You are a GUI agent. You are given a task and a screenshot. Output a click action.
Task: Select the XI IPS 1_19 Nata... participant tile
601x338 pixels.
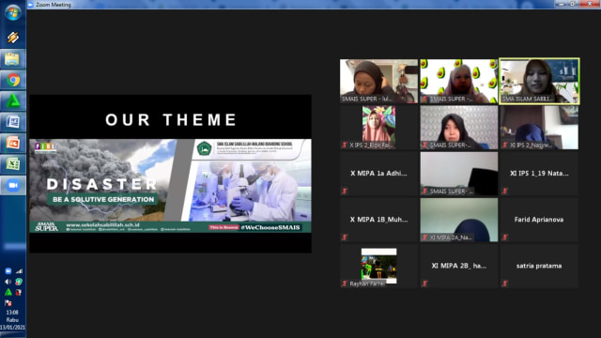pyautogui.click(x=539, y=174)
